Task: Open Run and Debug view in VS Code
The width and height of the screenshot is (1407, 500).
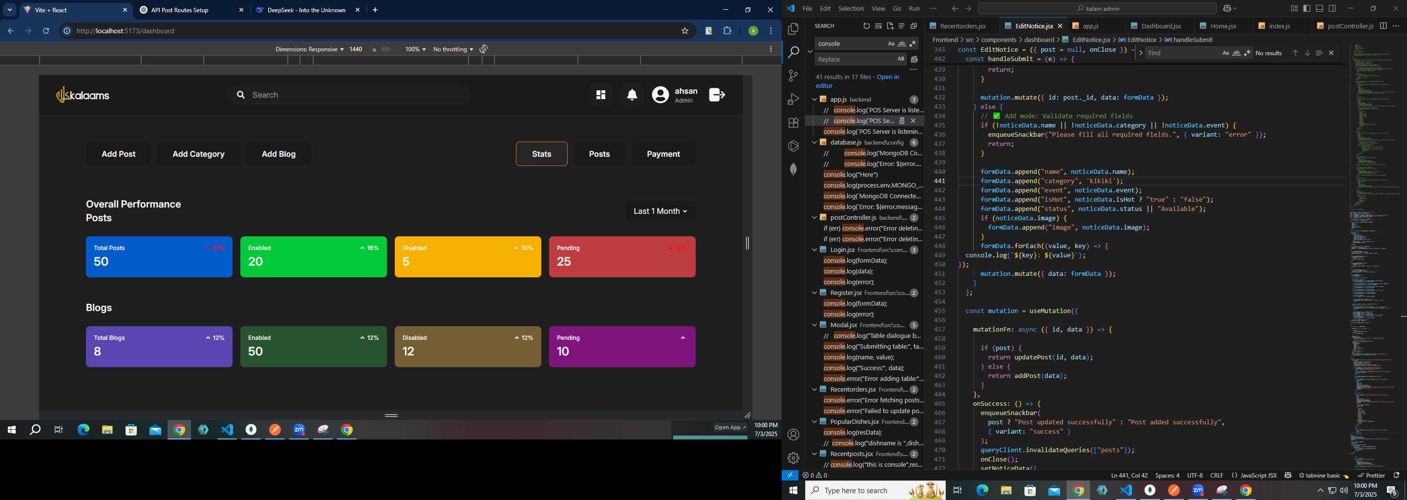Action: click(793, 99)
